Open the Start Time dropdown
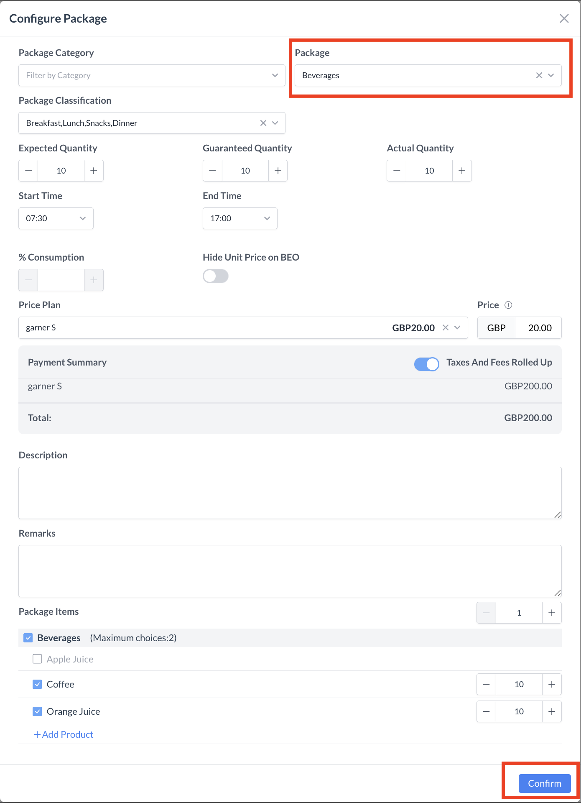 (56, 218)
